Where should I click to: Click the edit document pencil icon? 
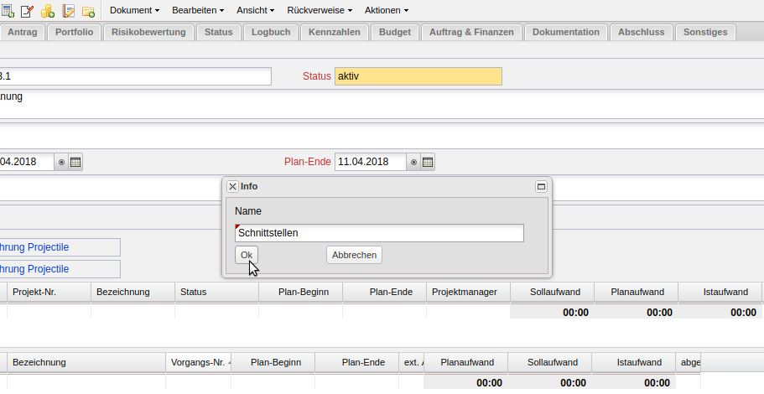pyautogui.click(x=28, y=11)
